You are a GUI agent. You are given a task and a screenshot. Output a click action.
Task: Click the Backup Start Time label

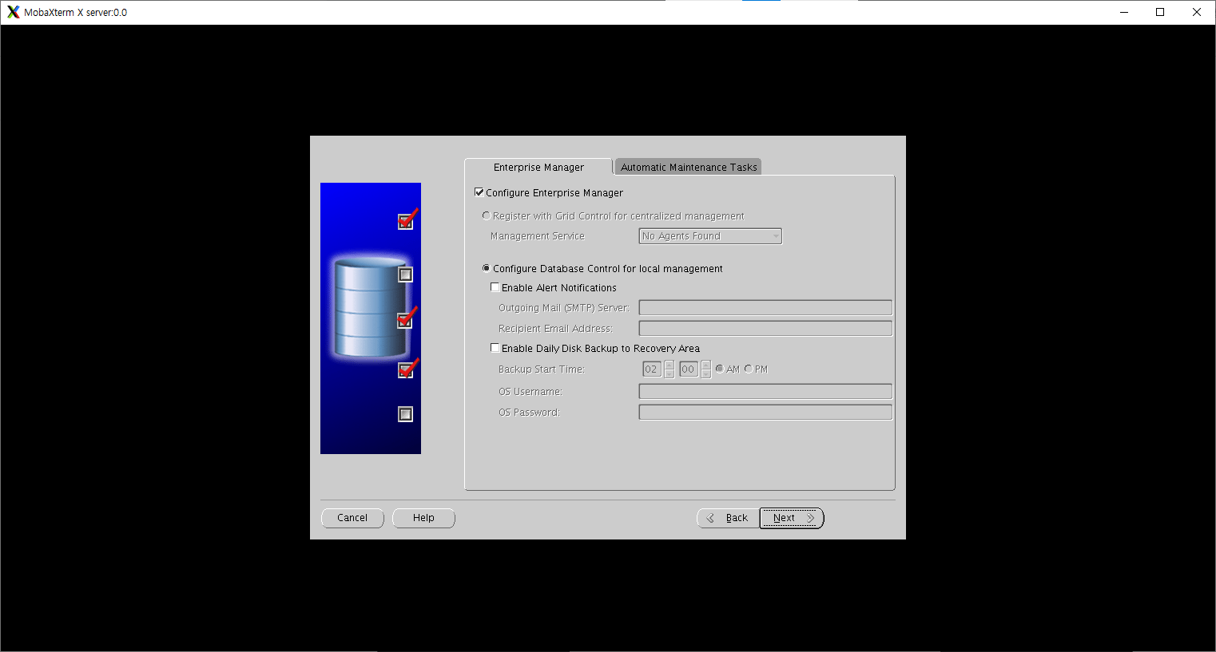pyautogui.click(x=541, y=369)
